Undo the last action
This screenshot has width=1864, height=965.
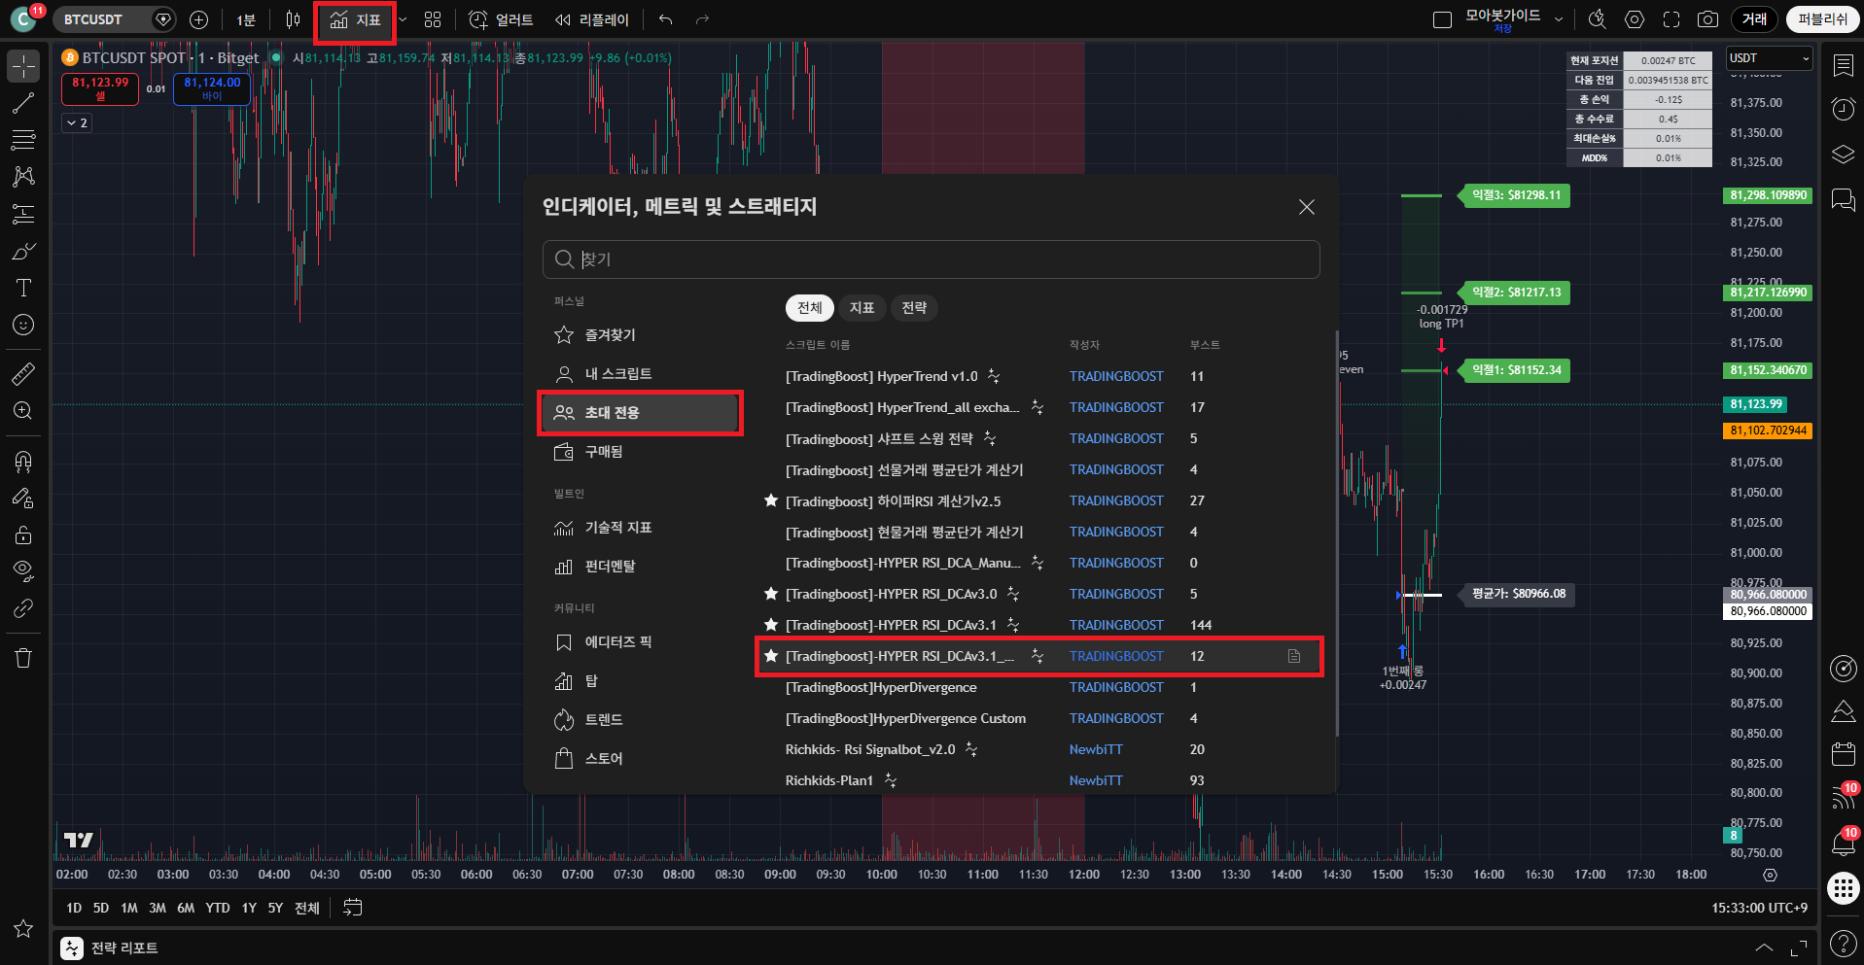[x=665, y=19]
